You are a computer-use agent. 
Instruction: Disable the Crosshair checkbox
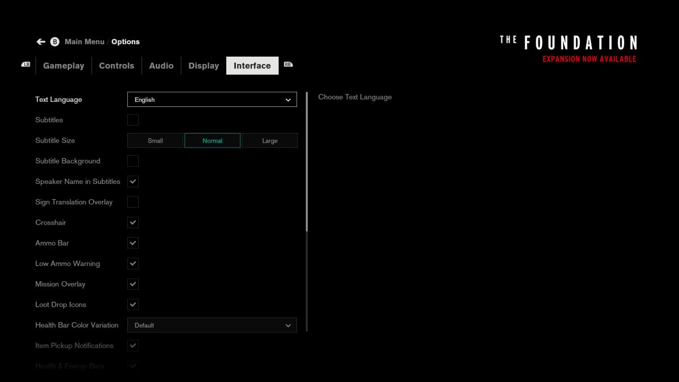(x=133, y=222)
